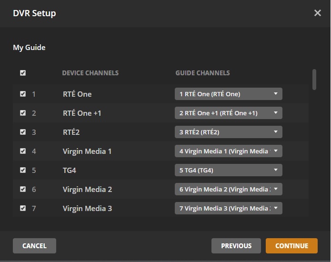Uncheck channel 2 RTÉ One +1
The height and width of the screenshot is (262, 331).
pos(23,113)
